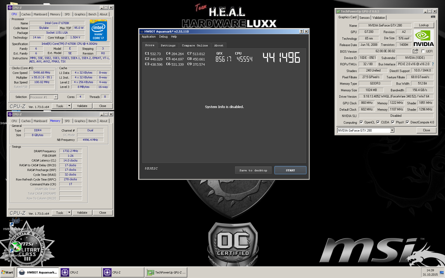
Task: Click the BIOS share/export icon in GPU-Z
Action: pyautogui.click(x=415, y=51)
